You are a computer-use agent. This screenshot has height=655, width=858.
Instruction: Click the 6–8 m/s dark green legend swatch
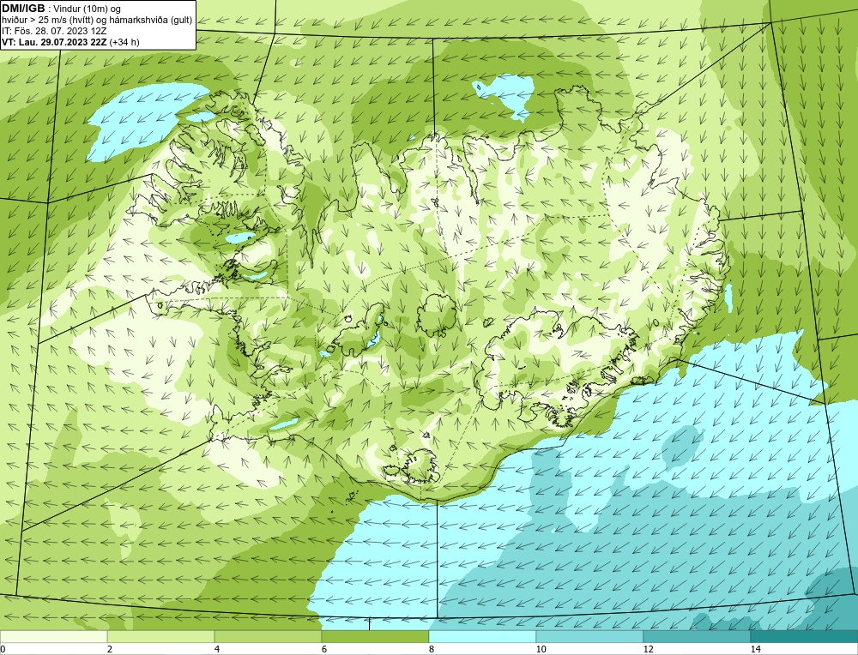(x=376, y=636)
